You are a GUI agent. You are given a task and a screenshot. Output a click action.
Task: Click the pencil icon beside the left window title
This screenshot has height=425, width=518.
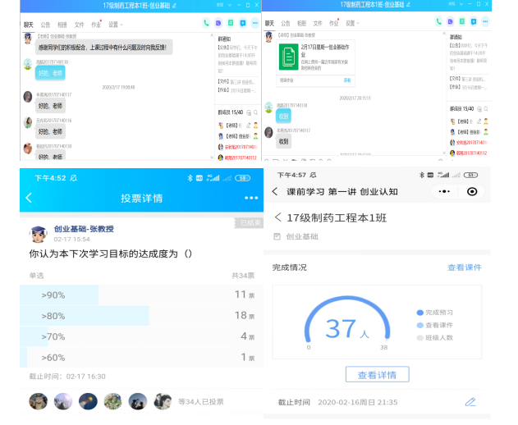(x=173, y=5)
